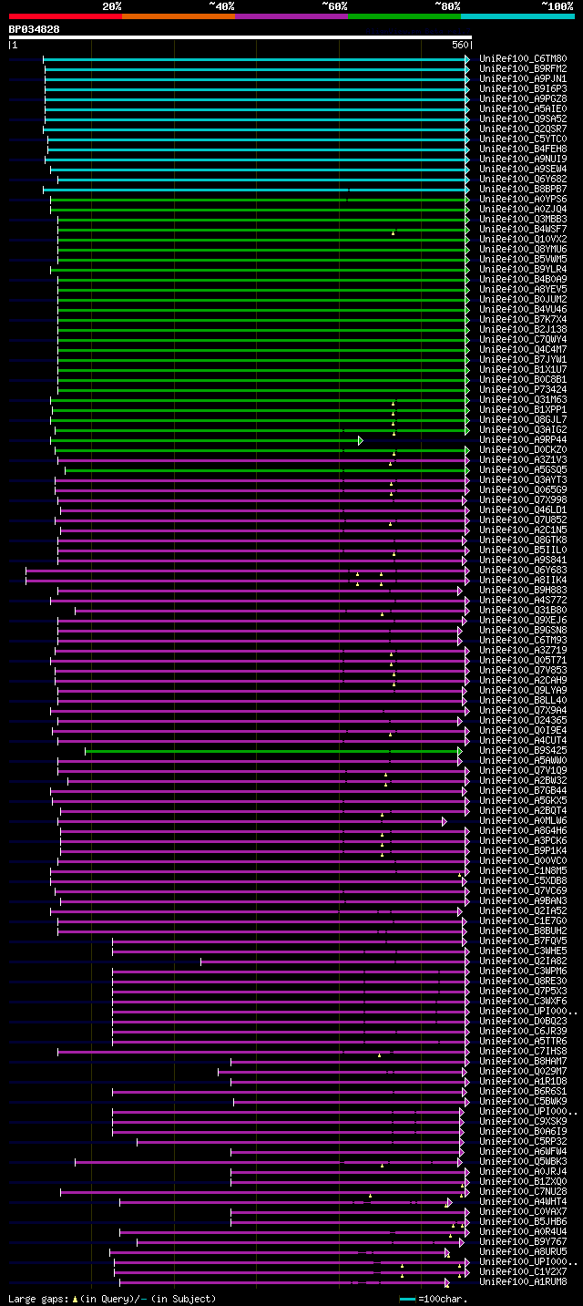
Task: Click hit label UniRef100_B7K7X4
Action: pyautogui.click(x=523, y=319)
